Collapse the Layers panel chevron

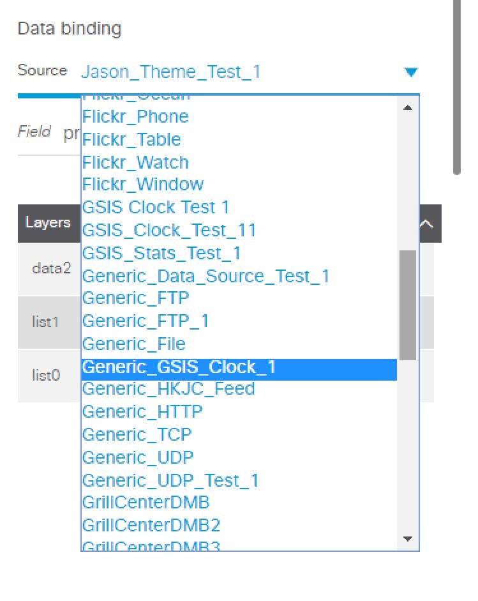tap(426, 223)
